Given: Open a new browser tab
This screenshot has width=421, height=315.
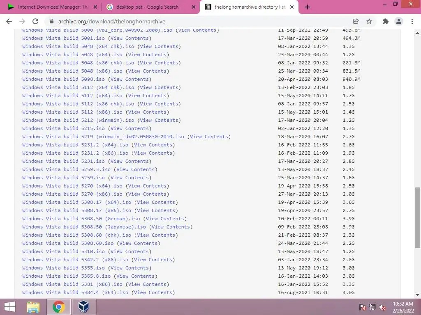Looking at the screenshot, I should [x=308, y=7].
